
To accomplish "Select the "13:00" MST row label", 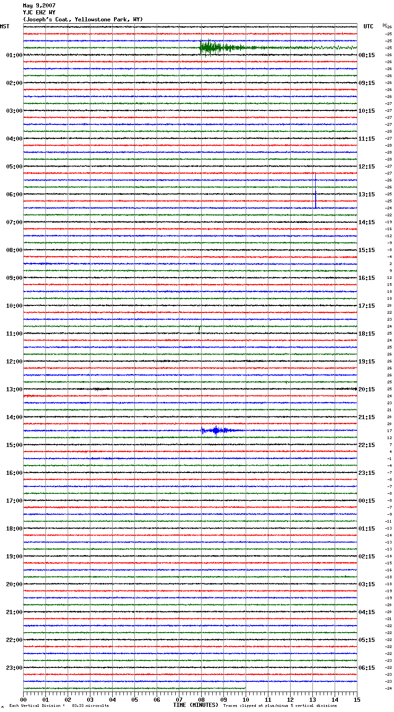I will pos(14,389).
